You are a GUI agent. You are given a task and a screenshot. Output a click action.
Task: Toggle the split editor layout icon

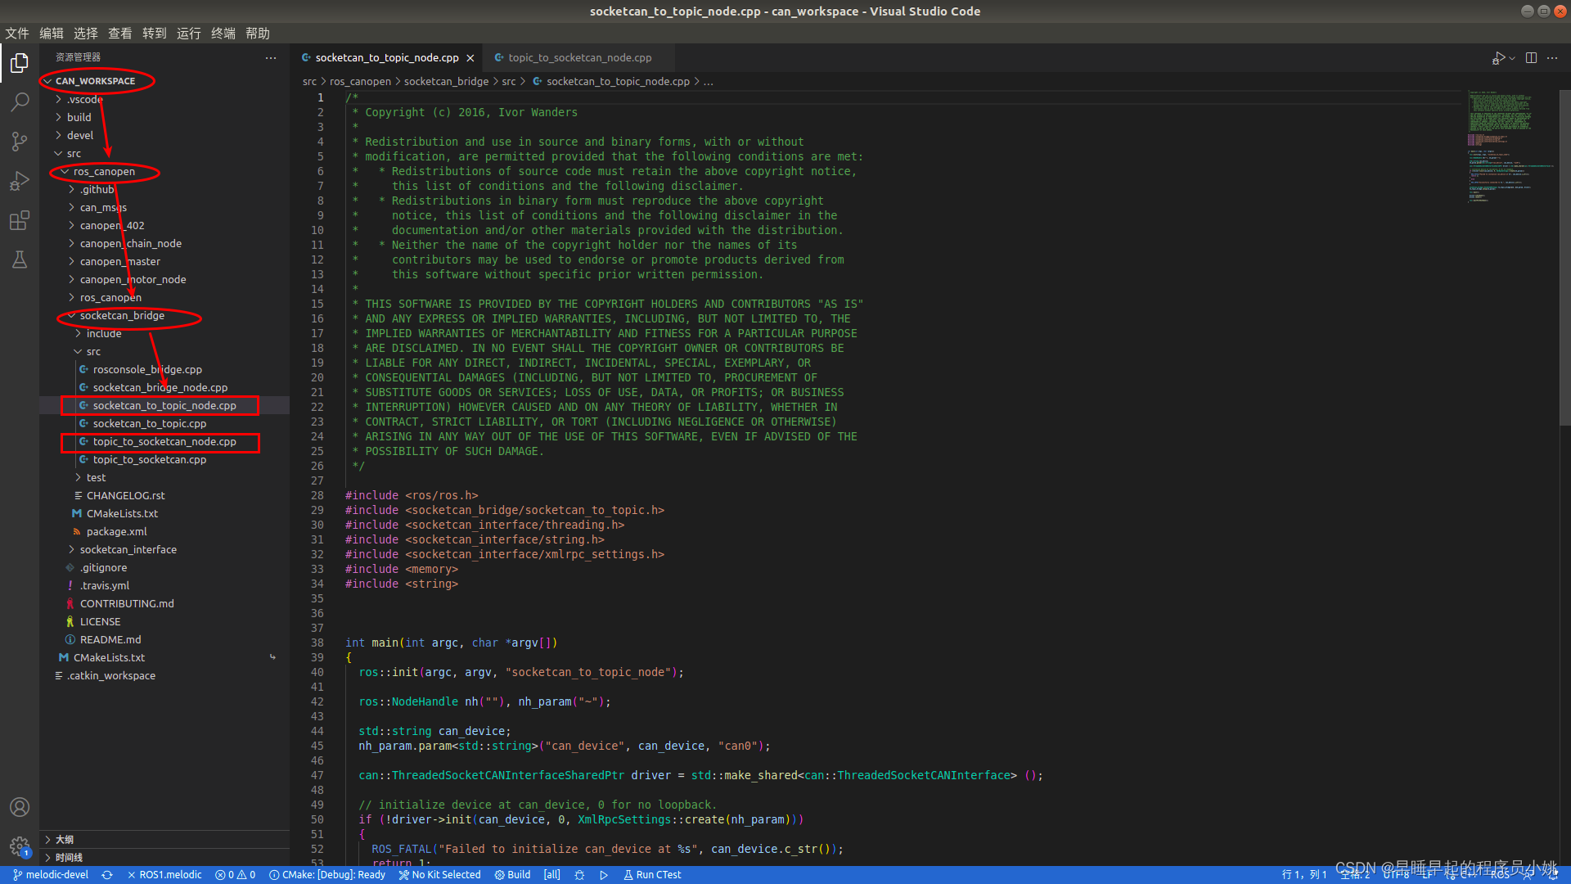1531,57
